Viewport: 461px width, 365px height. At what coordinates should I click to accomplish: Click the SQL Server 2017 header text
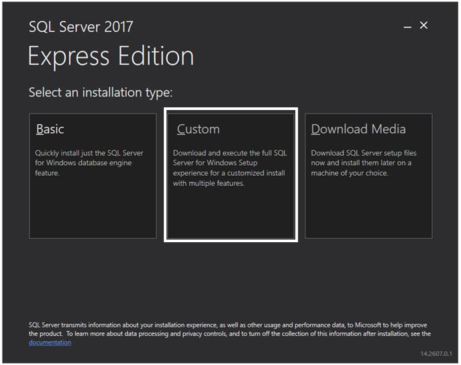[81, 27]
